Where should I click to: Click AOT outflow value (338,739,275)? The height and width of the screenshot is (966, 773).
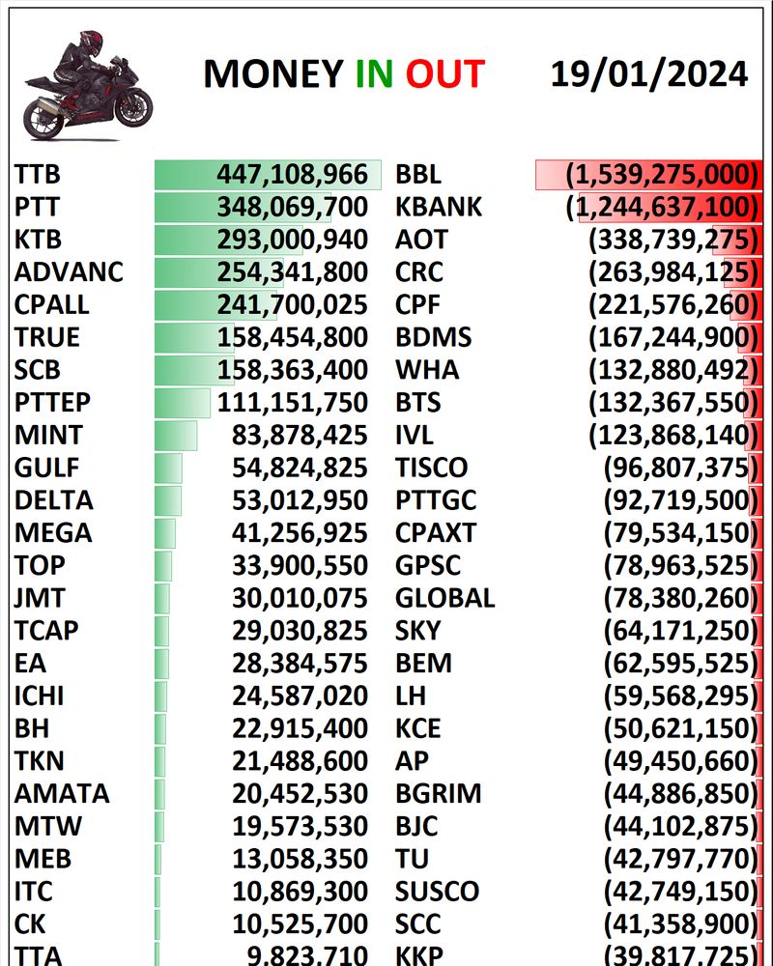(x=670, y=241)
